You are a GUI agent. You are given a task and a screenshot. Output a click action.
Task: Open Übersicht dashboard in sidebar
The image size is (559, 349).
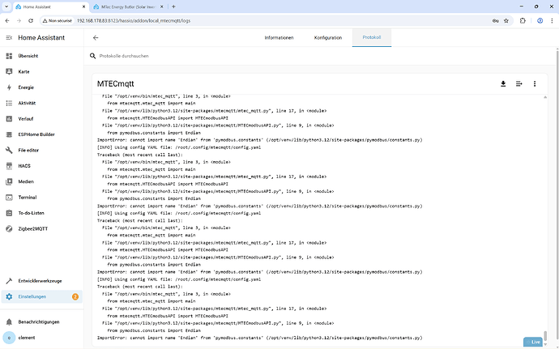[41, 56]
